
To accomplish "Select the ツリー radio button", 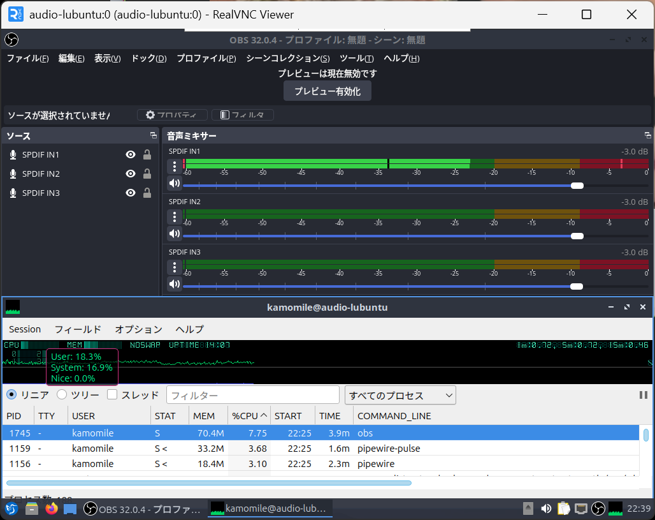I will pos(62,395).
